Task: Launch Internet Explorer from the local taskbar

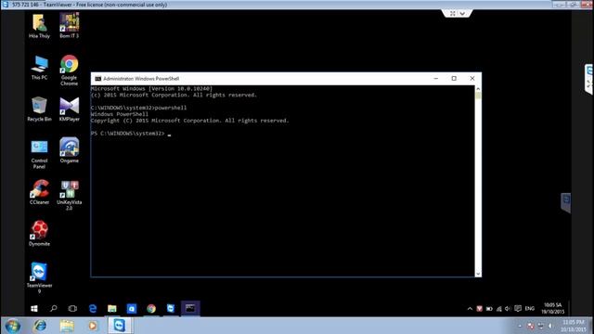Action: tap(40, 326)
